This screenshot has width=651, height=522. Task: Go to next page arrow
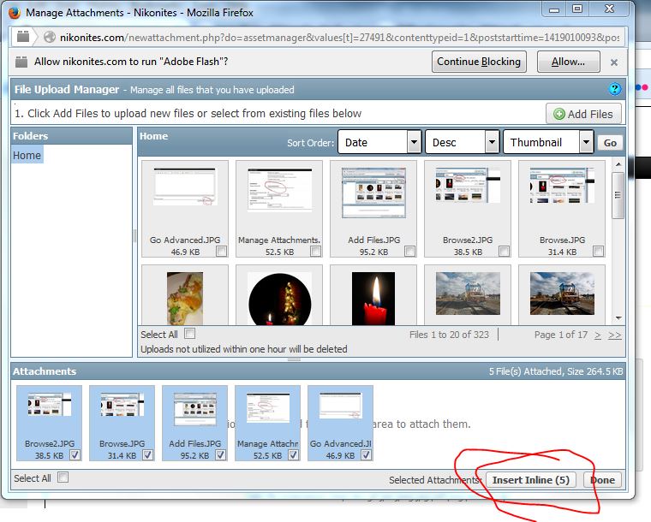[597, 335]
